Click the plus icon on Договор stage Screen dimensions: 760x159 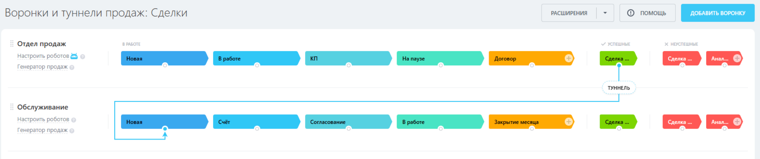pyautogui.click(x=568, y=58)
